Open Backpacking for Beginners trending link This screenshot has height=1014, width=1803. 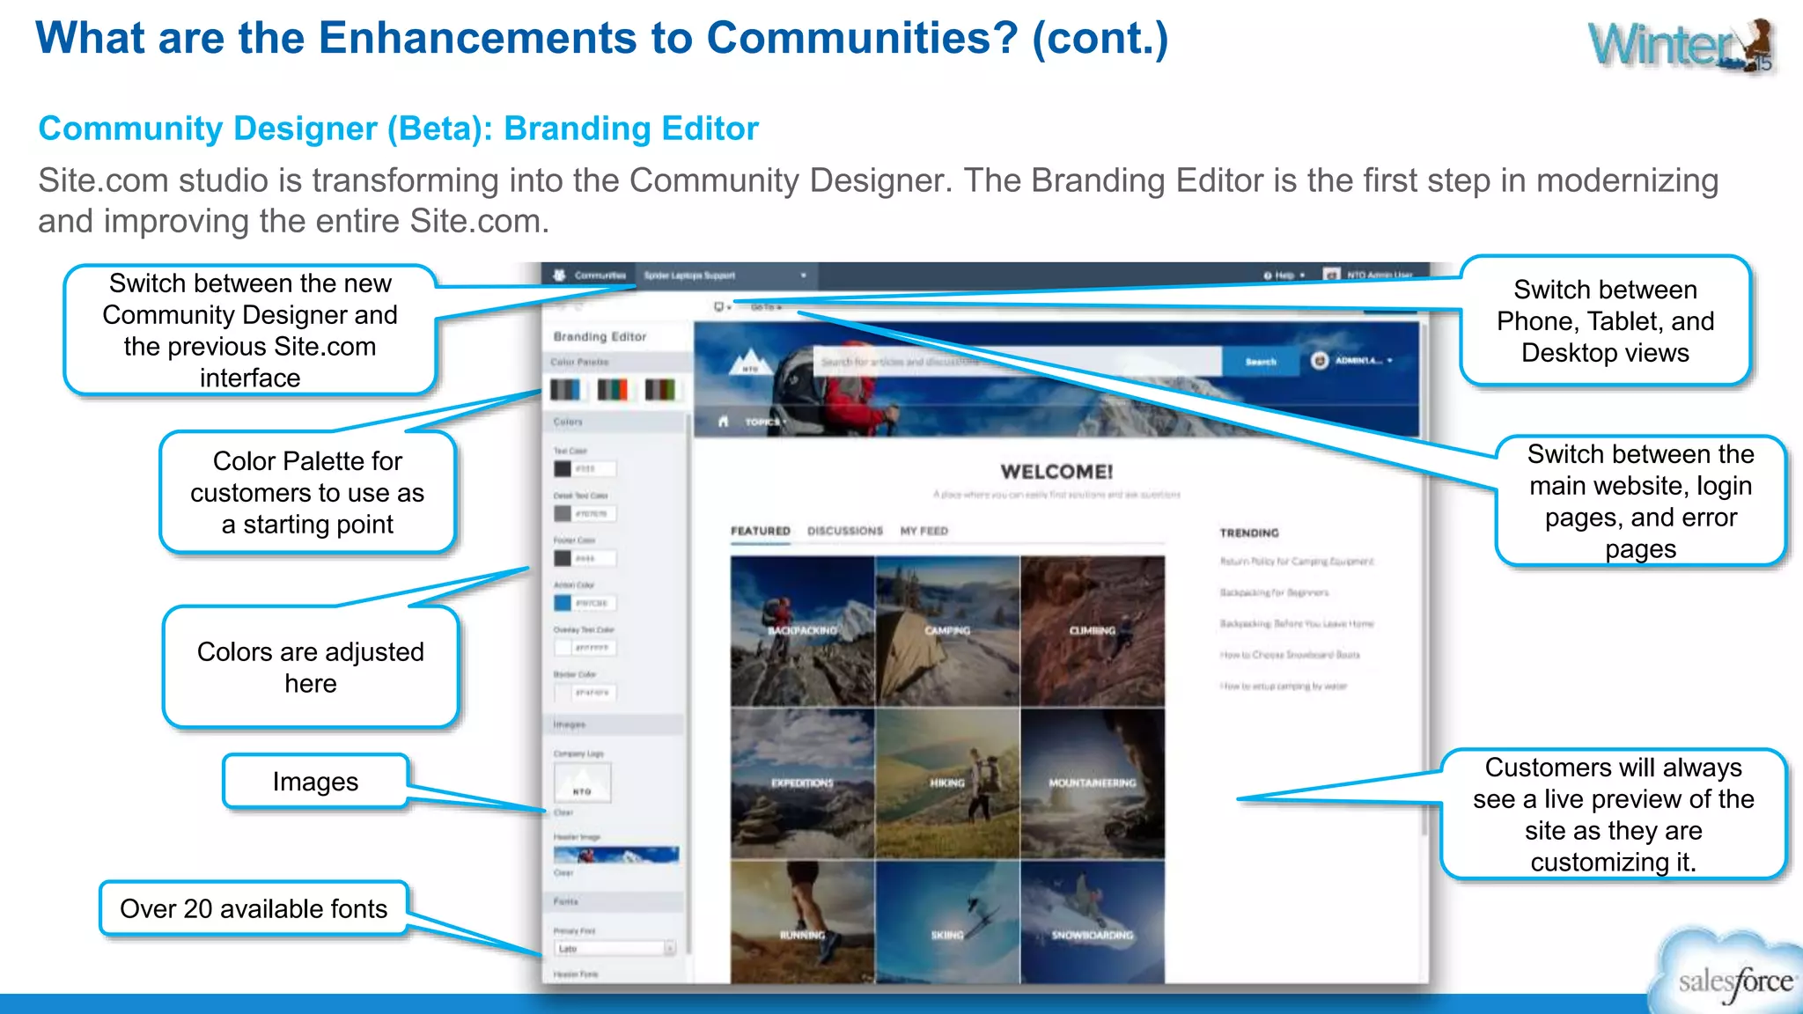pos(1274,592)
